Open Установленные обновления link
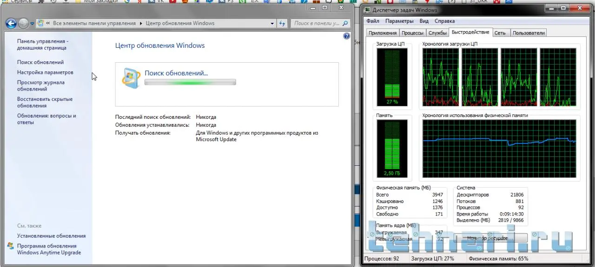Screen dimensions: 595x267 51,236
